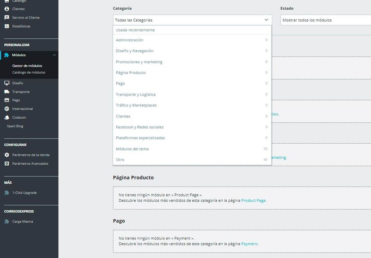This screenshot has height=258, width=371.
Task: Click the Página Producto section heading
Action: coord(133,178)
